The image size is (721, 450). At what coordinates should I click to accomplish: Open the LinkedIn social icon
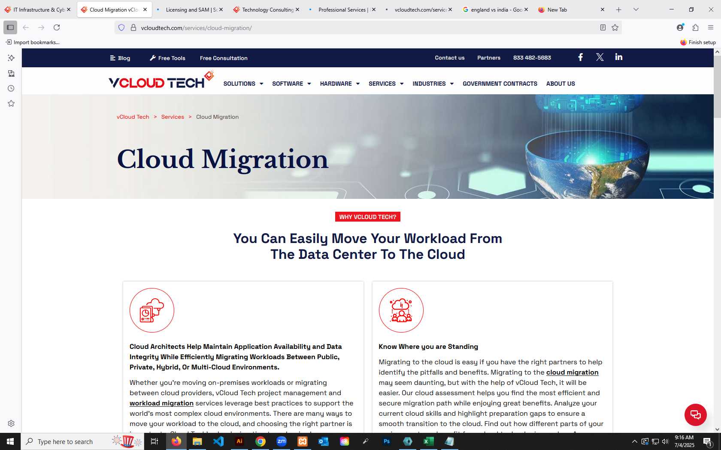(618, 57)
